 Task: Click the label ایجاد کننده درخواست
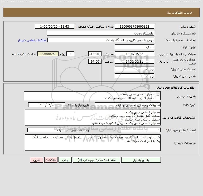pyautogui.click(x=181, y=40)
